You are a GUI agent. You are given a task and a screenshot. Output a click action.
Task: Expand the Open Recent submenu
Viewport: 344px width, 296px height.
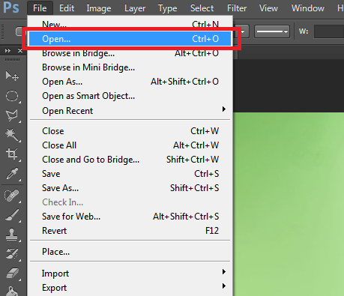coord(130,110)
